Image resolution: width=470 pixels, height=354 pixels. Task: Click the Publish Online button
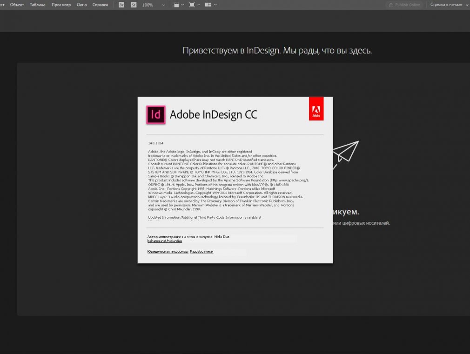coord(404,5)
